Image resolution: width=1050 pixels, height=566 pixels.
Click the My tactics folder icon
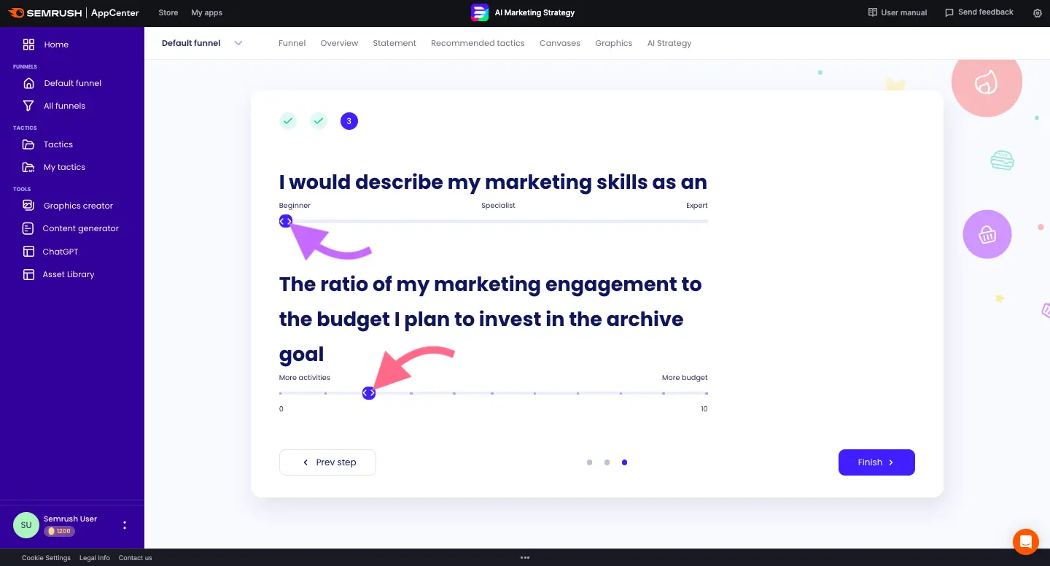pos(28,167)
